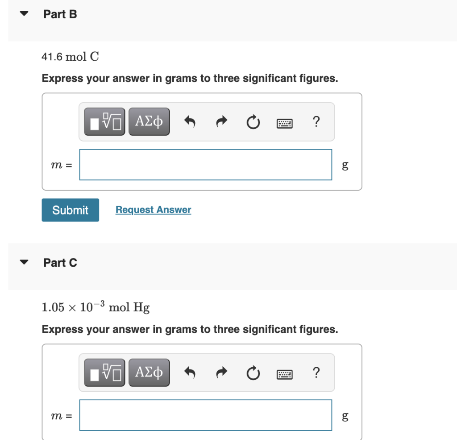
Task: Click inside the Part C answer input field
Action: (205, 415)
